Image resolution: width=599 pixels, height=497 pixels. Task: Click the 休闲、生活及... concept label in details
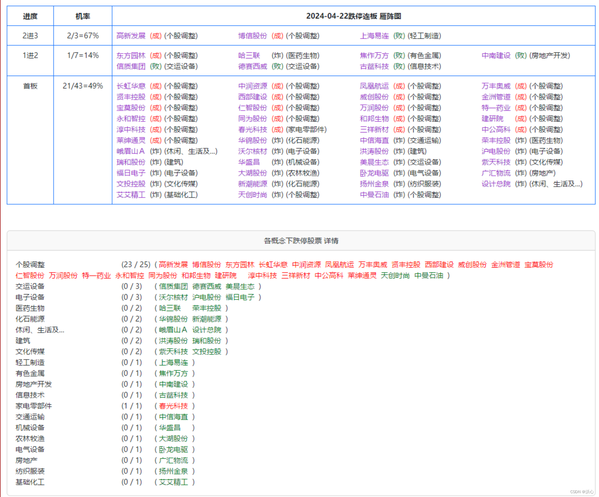(40, 330)
